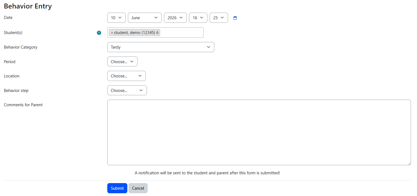Open the month dropdown showing June

[145, 18]
